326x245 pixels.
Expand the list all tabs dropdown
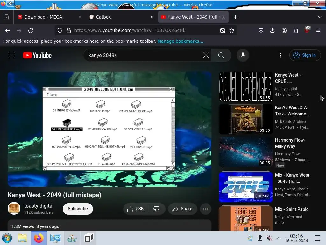(x=320, y=17)
